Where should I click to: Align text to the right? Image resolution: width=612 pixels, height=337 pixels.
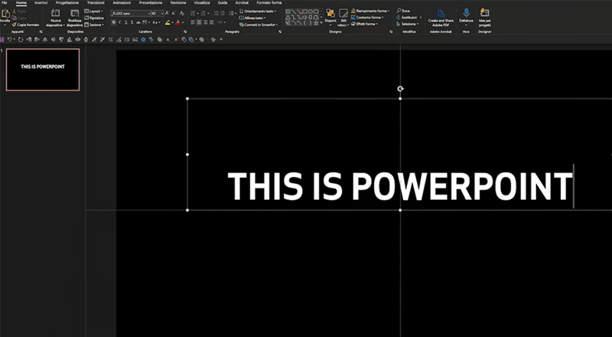(205, 22)
